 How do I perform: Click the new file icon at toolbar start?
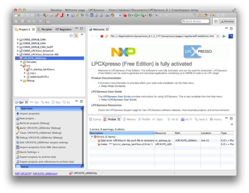pyautogui.click(x=16, y=15)
